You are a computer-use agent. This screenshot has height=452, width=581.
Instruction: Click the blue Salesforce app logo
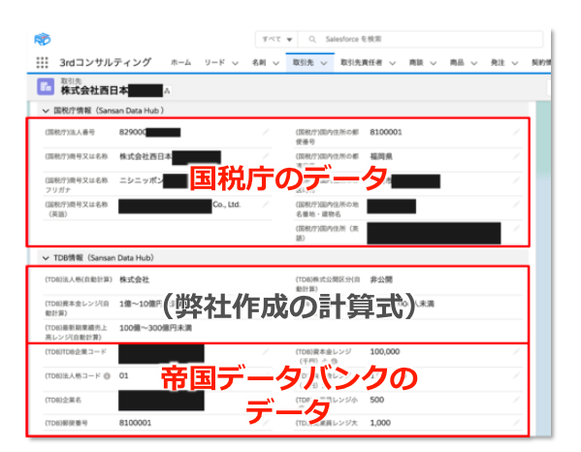[43, 39]
